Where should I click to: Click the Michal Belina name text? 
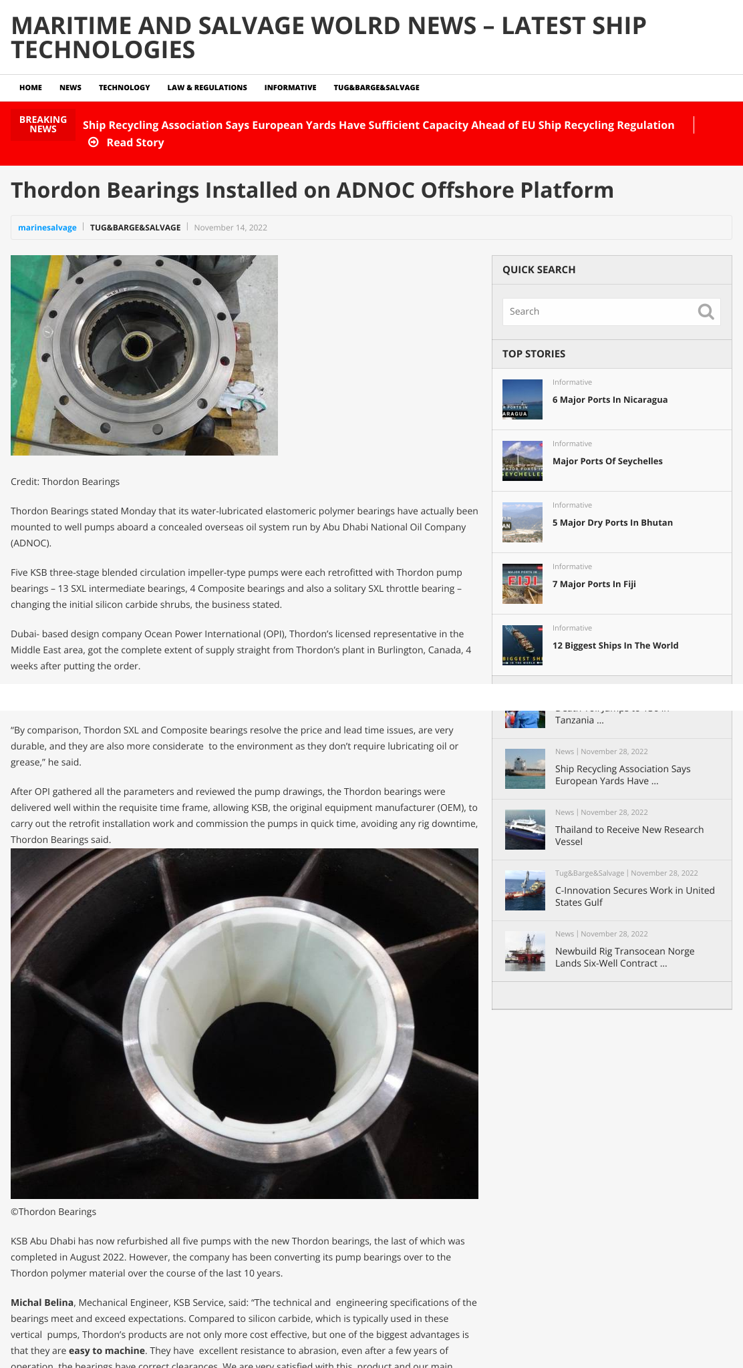[x=42, y=1303]
